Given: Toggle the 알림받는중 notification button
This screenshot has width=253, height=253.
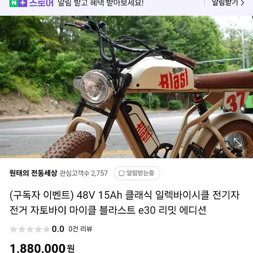Looking at the screenshot, I should (x=137, y=173).
